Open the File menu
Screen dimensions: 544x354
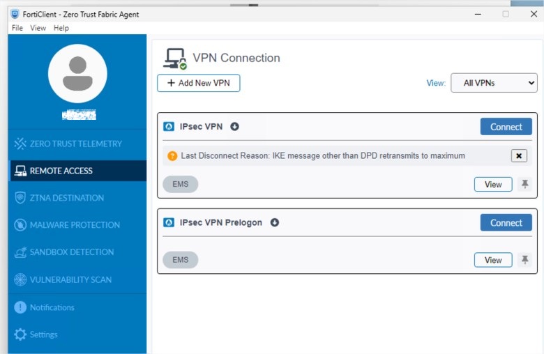17,28
